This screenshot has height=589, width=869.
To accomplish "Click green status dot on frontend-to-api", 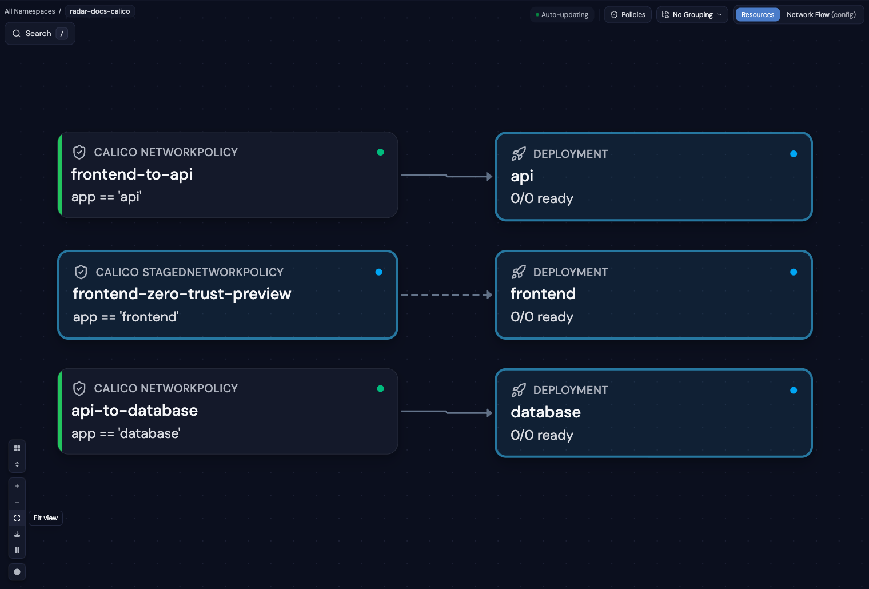I will point(381,152).
